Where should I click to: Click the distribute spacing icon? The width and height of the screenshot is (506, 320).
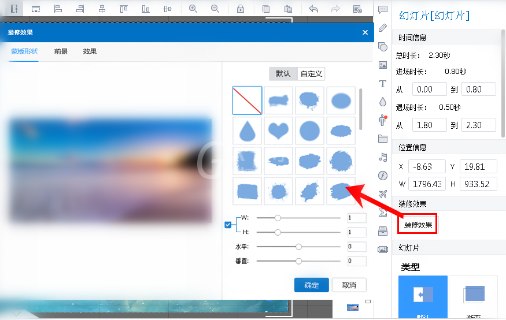click(168, 9)
